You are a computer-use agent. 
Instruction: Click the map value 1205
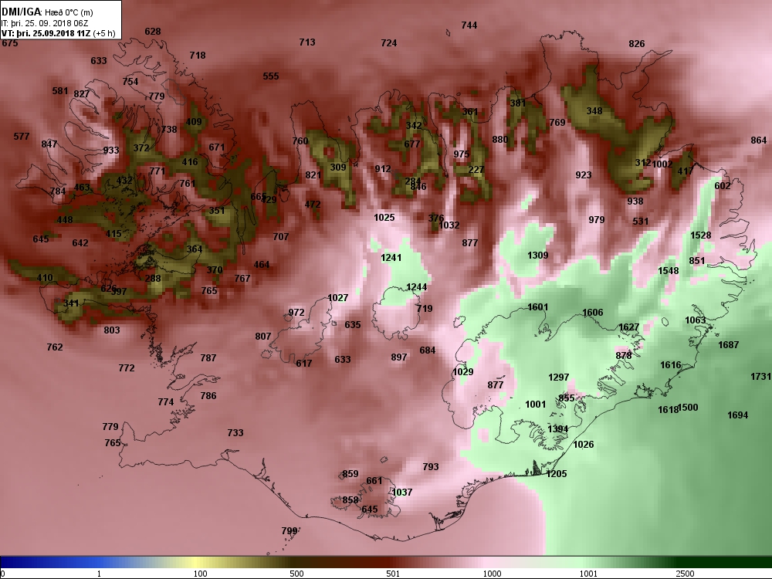pyautogui.click(x=557, y=474)
